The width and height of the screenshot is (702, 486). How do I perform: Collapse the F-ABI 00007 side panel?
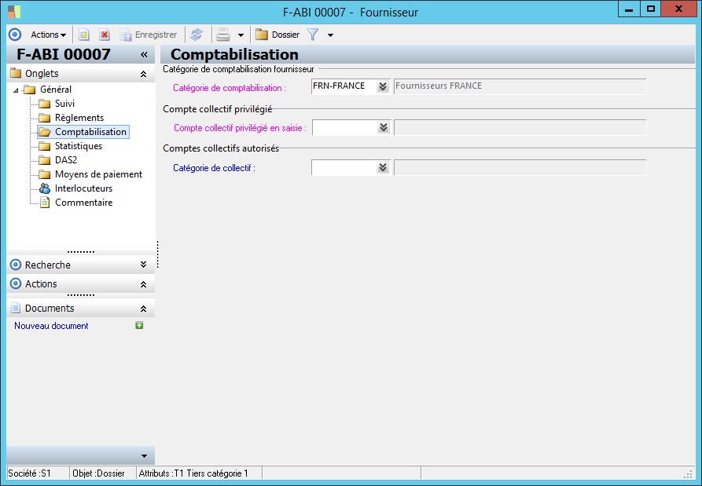click(144, 54)
